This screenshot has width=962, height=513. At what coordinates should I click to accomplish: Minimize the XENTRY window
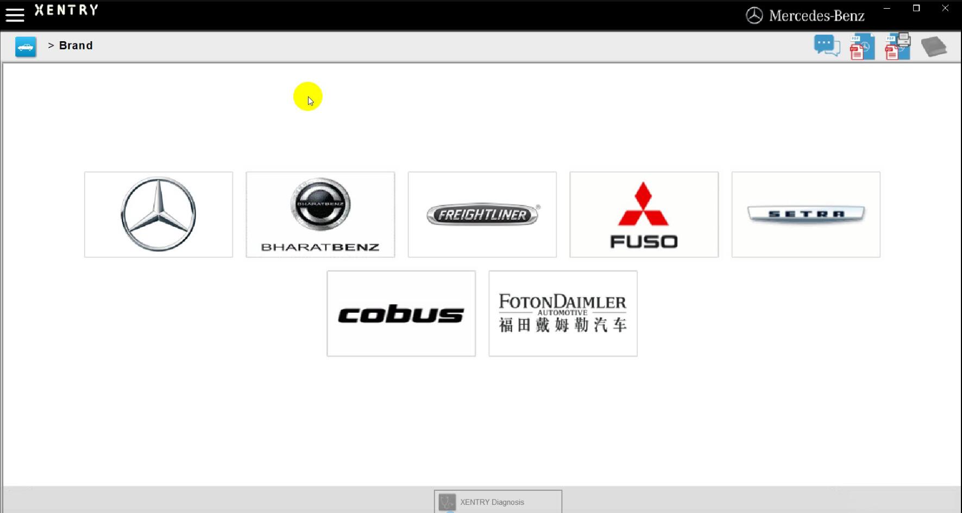(x=887, y=8)
